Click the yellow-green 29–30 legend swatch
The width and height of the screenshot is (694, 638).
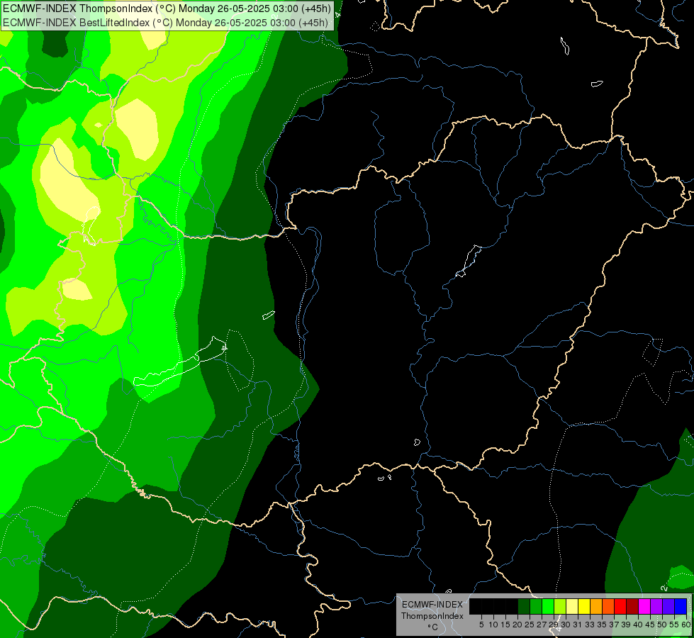pos(560,606)
